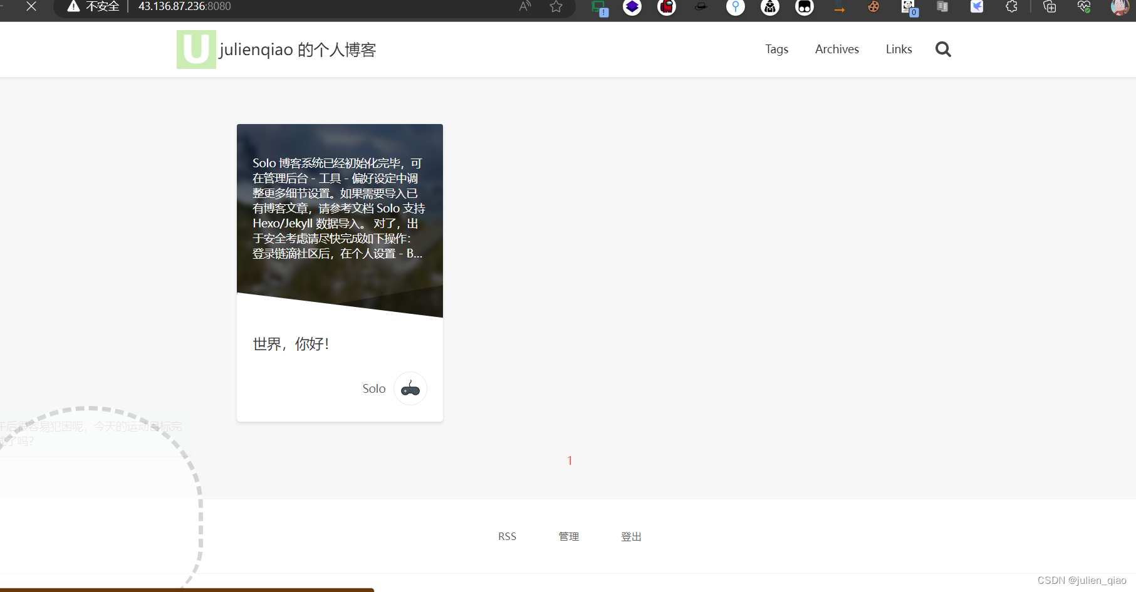Open the gray translate-page extension icon
Viewport: 1136px width, 592px height.
942,7
